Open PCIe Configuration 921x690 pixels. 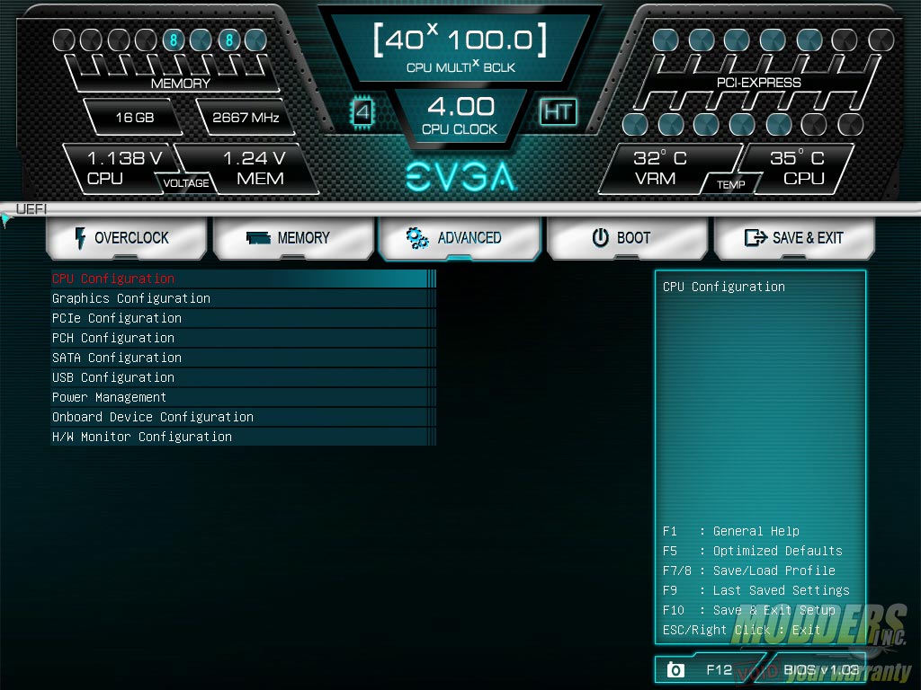243,318
